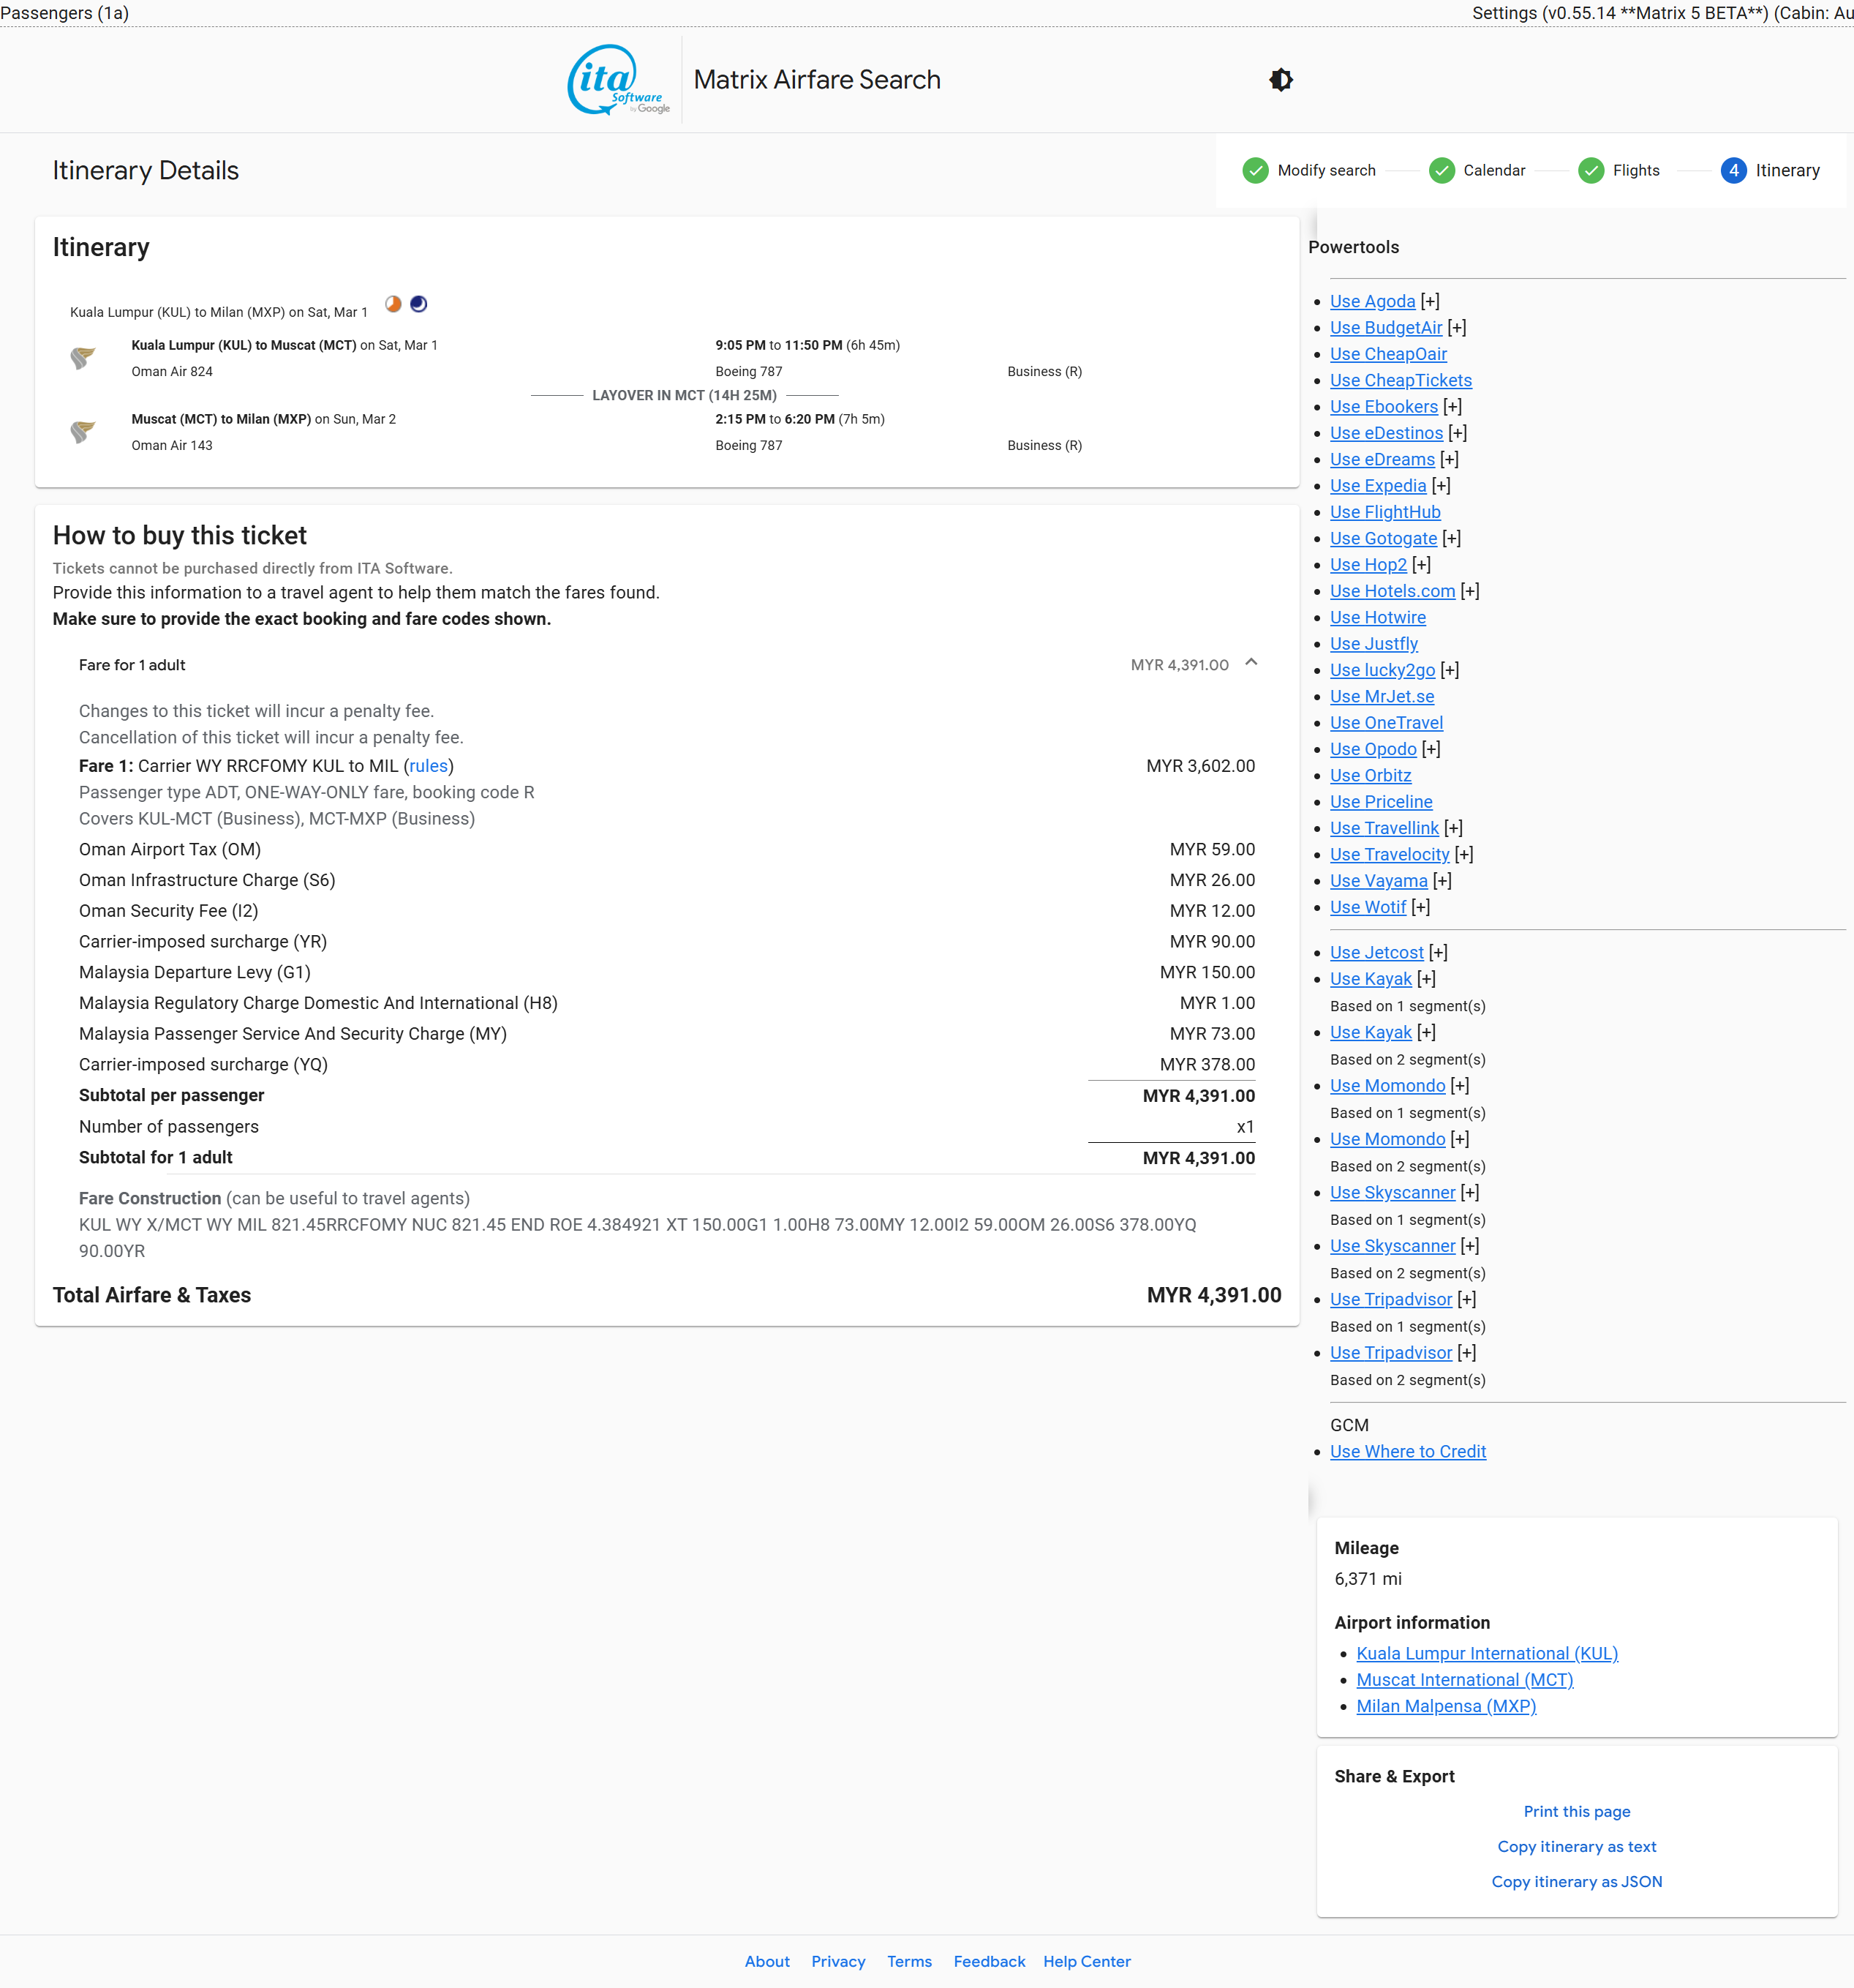Click the orange overnight flight indicator icon
Image resolution: width=1854 pixels, height=1988 pixels.
click(x=393, y=304)
